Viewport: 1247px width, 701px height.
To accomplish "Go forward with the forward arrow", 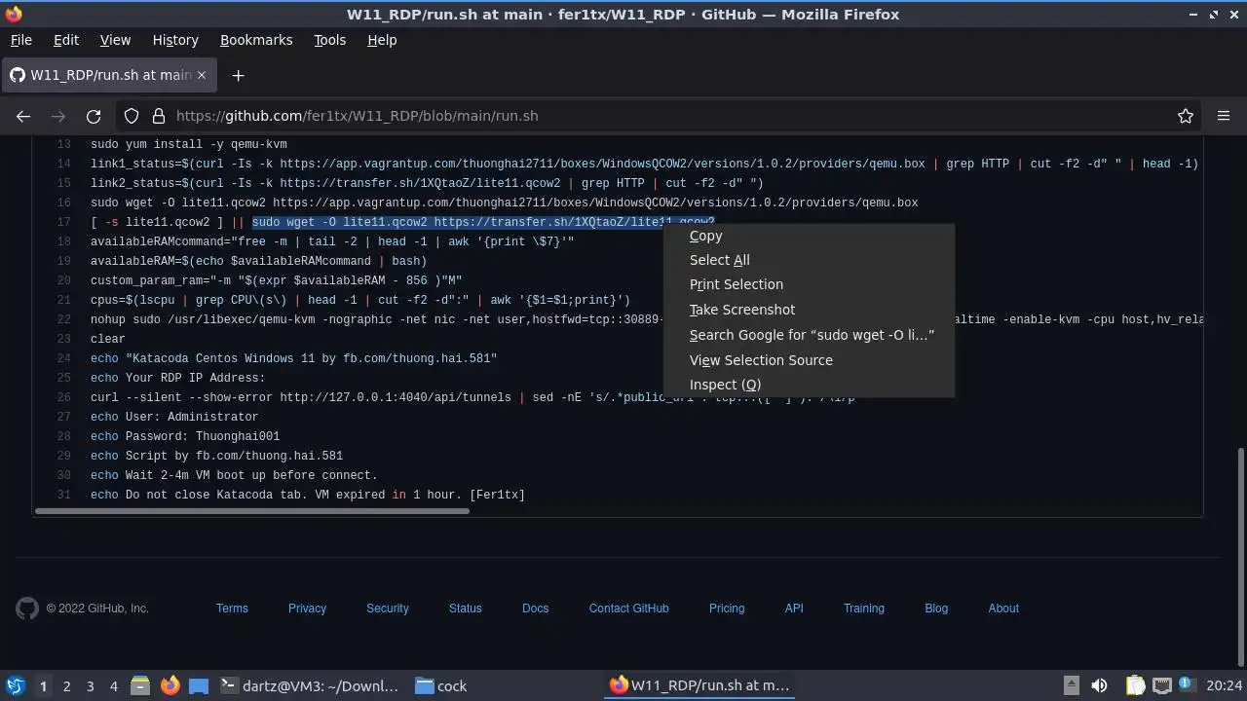I will 58,116.
